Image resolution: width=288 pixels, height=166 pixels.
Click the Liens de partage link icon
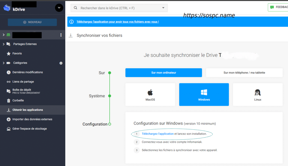click(x=8, y=82)
